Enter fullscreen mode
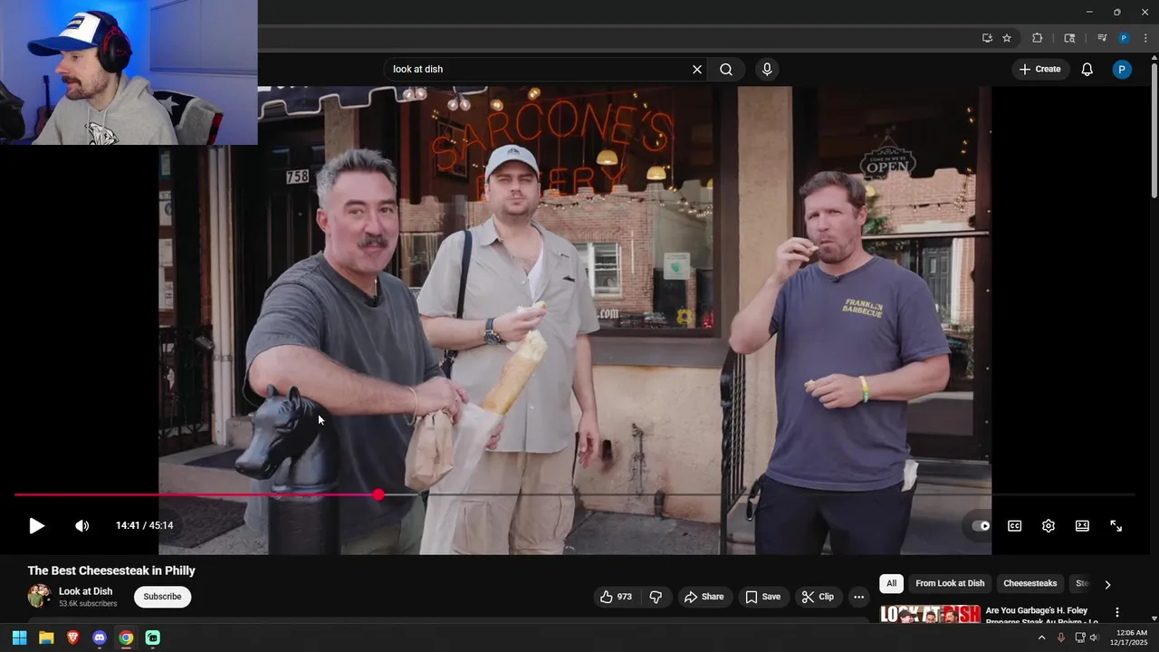This screenshot has width=1159, height=652. (1116, 525)
